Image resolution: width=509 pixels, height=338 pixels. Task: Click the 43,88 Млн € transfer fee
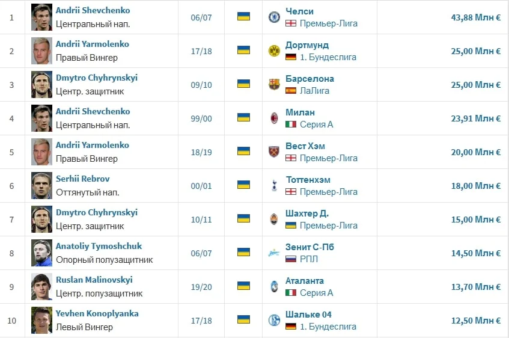[475, 17]
